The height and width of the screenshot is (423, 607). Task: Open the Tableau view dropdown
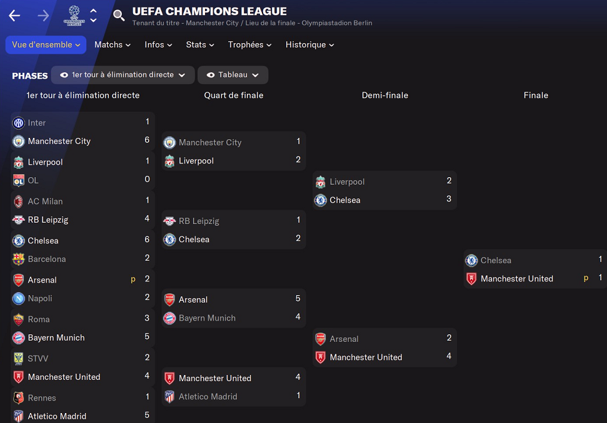pyautogui.click(x=233, y=75)
